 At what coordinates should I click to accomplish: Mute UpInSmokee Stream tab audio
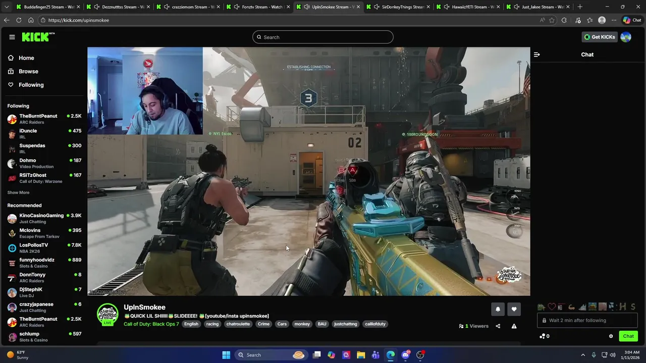coord(307,7)
